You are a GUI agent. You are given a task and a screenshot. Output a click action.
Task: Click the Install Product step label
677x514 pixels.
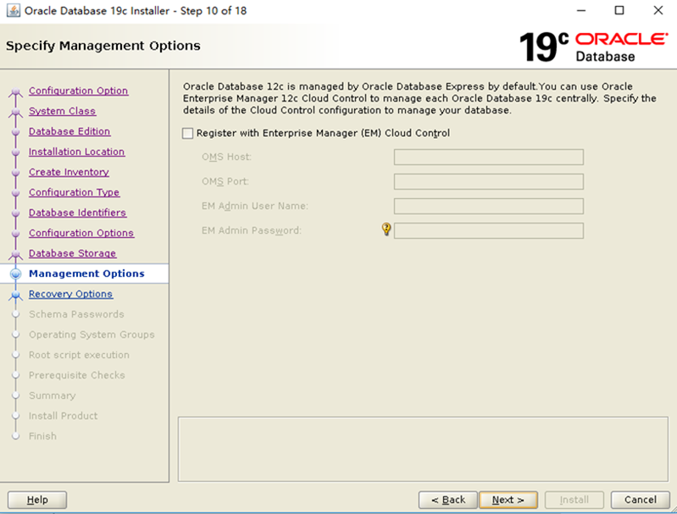[x=63, y=415]
